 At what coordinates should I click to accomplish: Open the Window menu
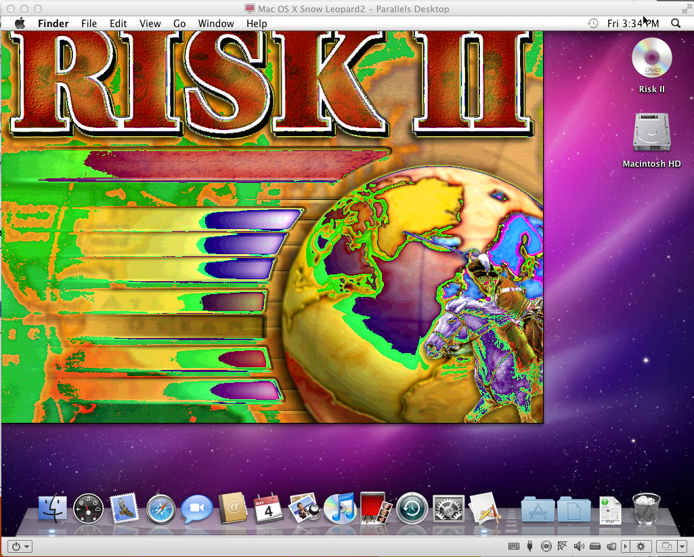pyautogui.click(x=216, y=24)
